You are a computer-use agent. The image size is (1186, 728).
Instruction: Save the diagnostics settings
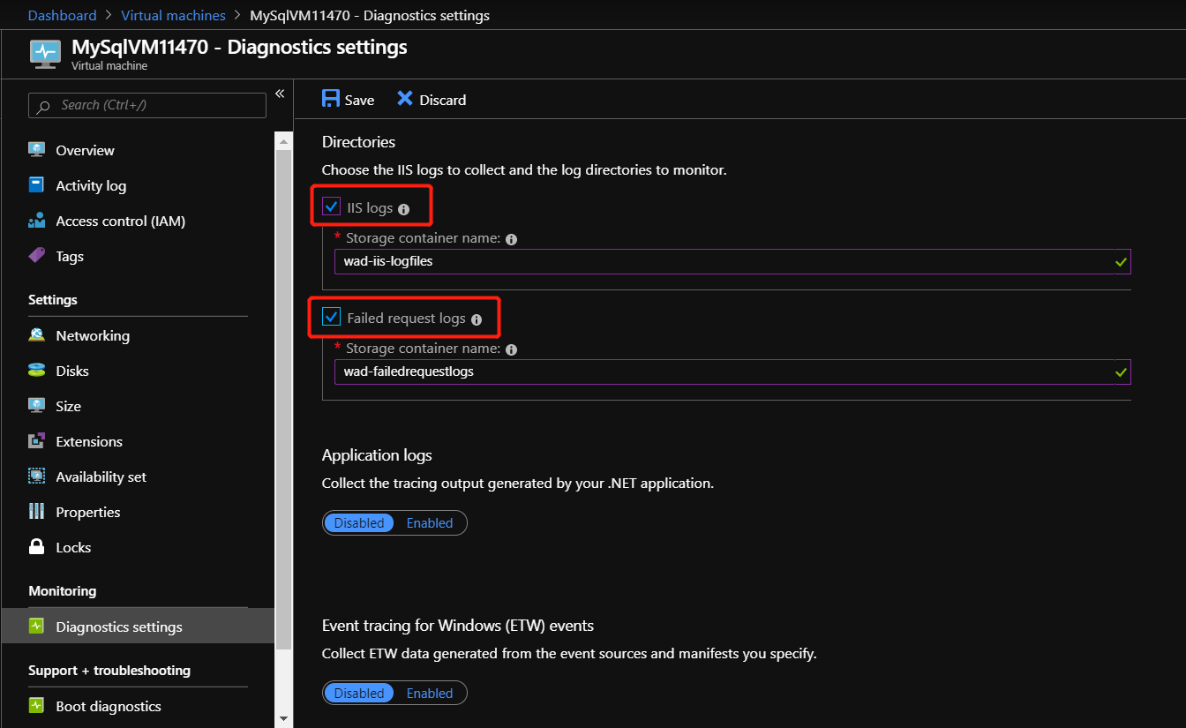[348, 99]
